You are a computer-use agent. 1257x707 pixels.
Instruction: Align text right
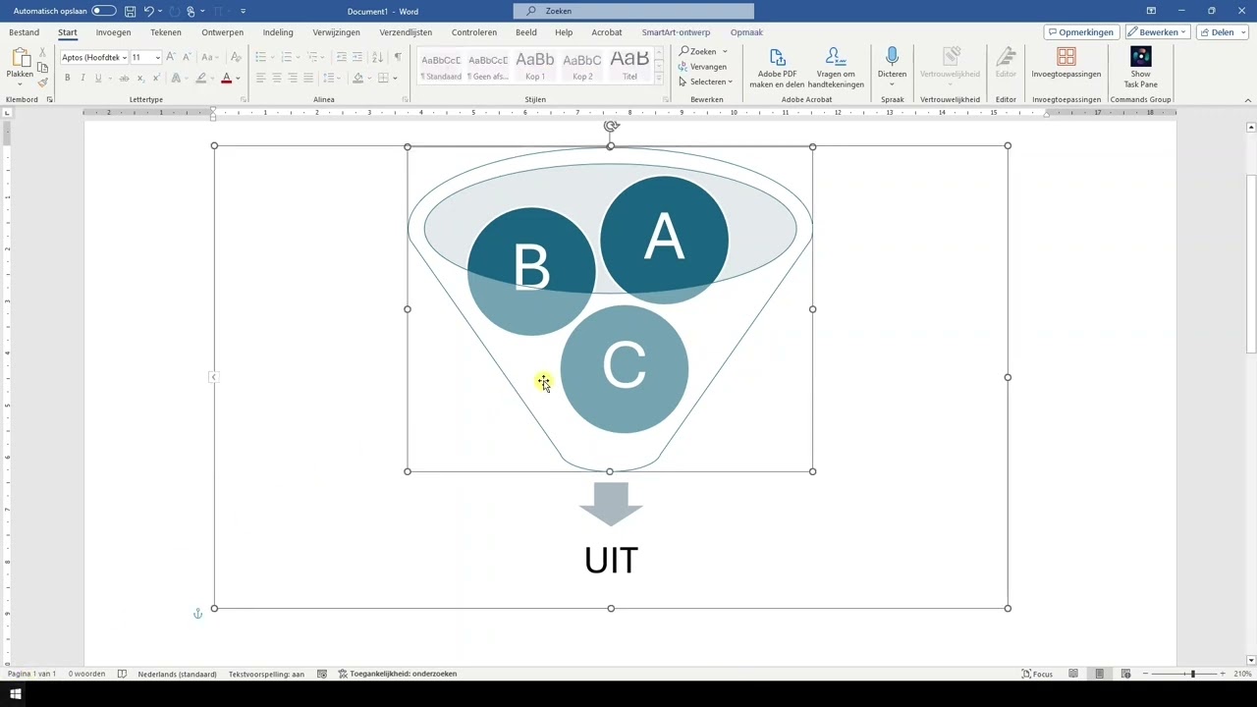pos(292,78)
